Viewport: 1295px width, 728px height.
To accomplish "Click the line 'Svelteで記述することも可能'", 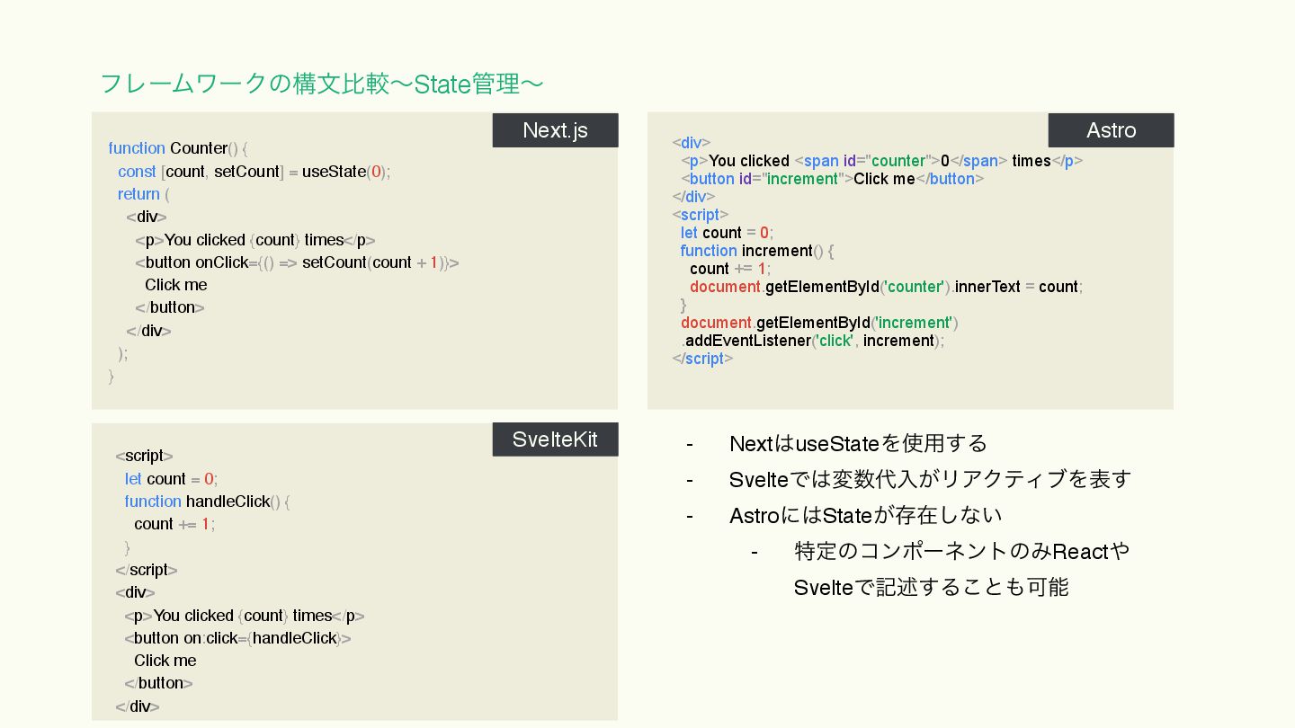I will [932, 587].
